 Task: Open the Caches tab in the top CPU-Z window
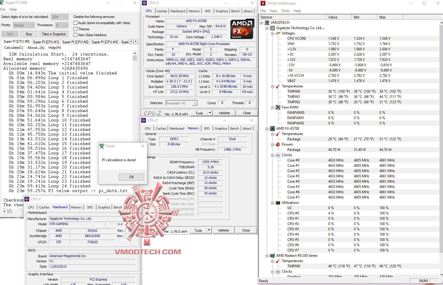pyautogui.click(x=162, y=11)
